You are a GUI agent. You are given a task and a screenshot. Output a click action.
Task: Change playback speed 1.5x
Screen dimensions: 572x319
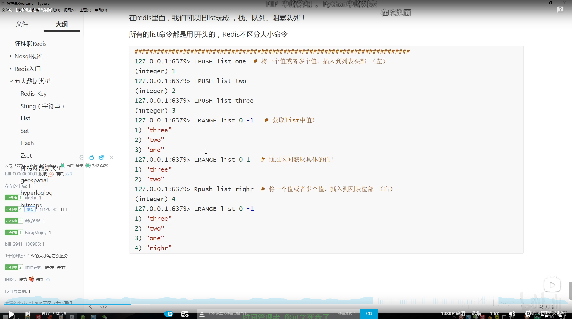click(x=494, y=314)
